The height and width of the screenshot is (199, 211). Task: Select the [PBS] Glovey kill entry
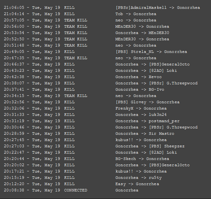[147, 102]
